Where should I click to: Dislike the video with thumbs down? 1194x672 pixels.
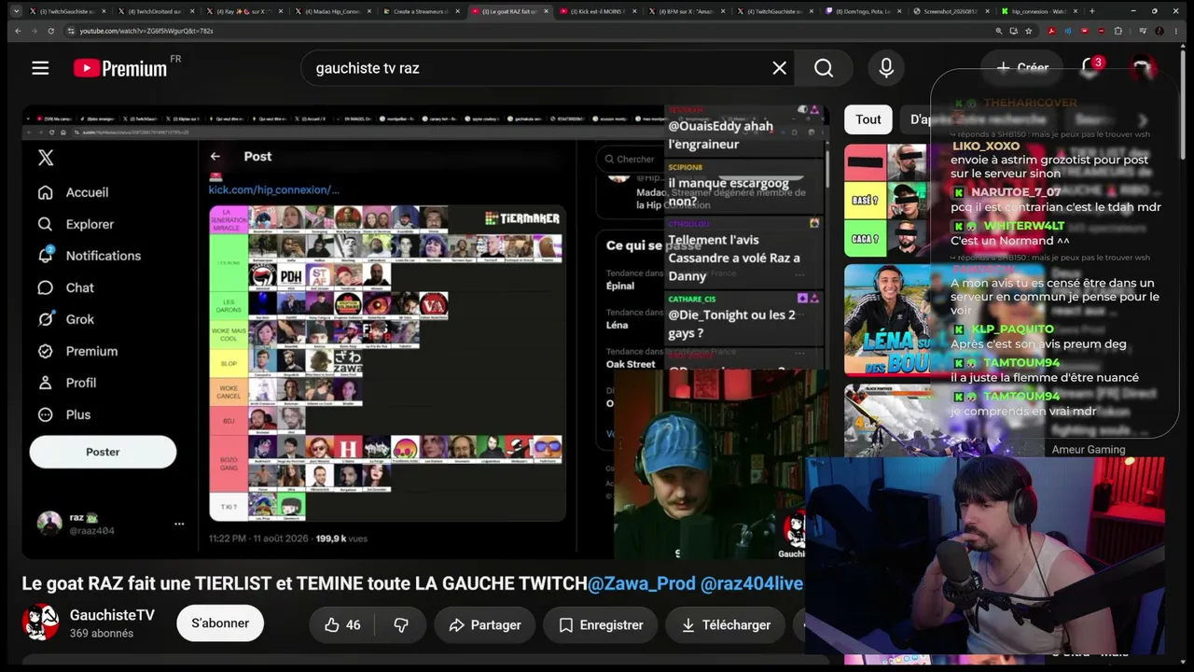(x=401, y=625)
